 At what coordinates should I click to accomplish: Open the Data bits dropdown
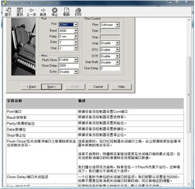coord(76,42)
